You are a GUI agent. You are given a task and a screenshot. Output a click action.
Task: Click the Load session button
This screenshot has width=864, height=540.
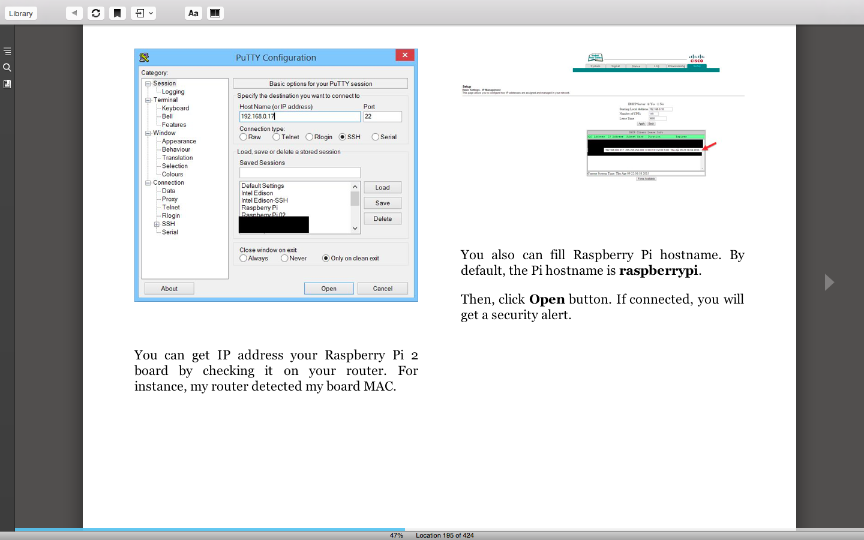(x=383, y=188)
